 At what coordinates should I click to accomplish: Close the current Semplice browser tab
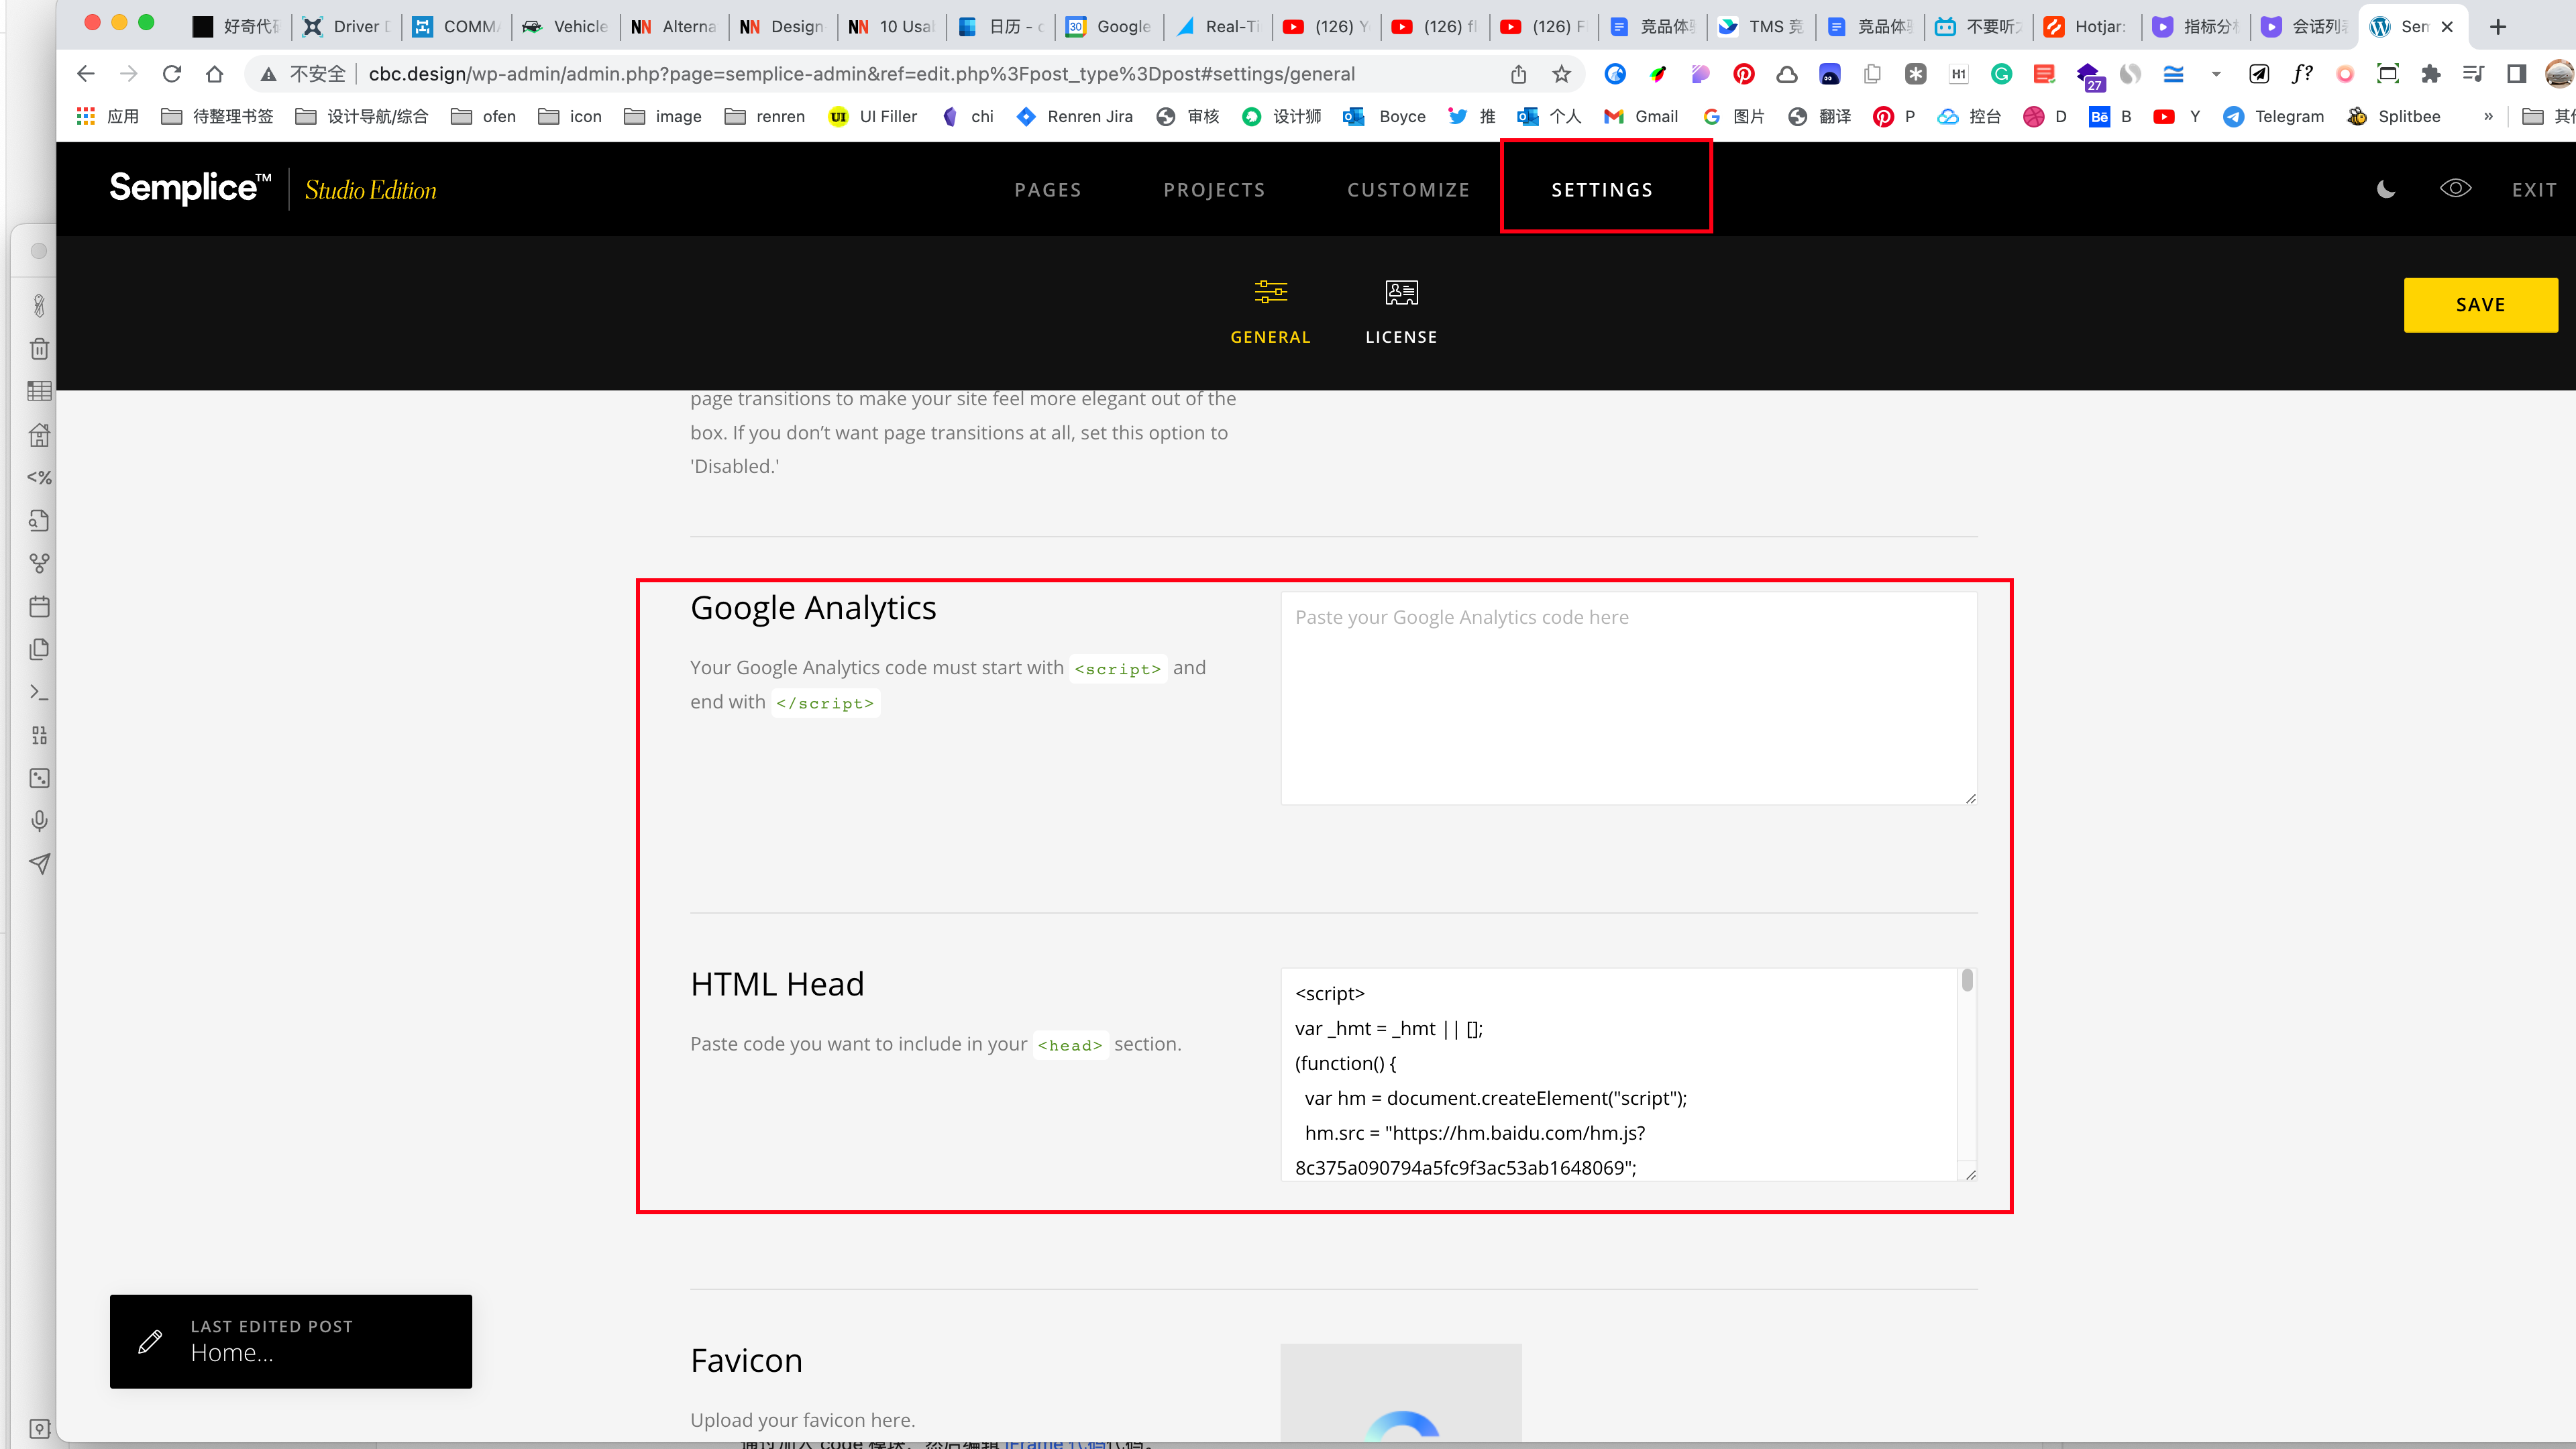(2447, 27)
